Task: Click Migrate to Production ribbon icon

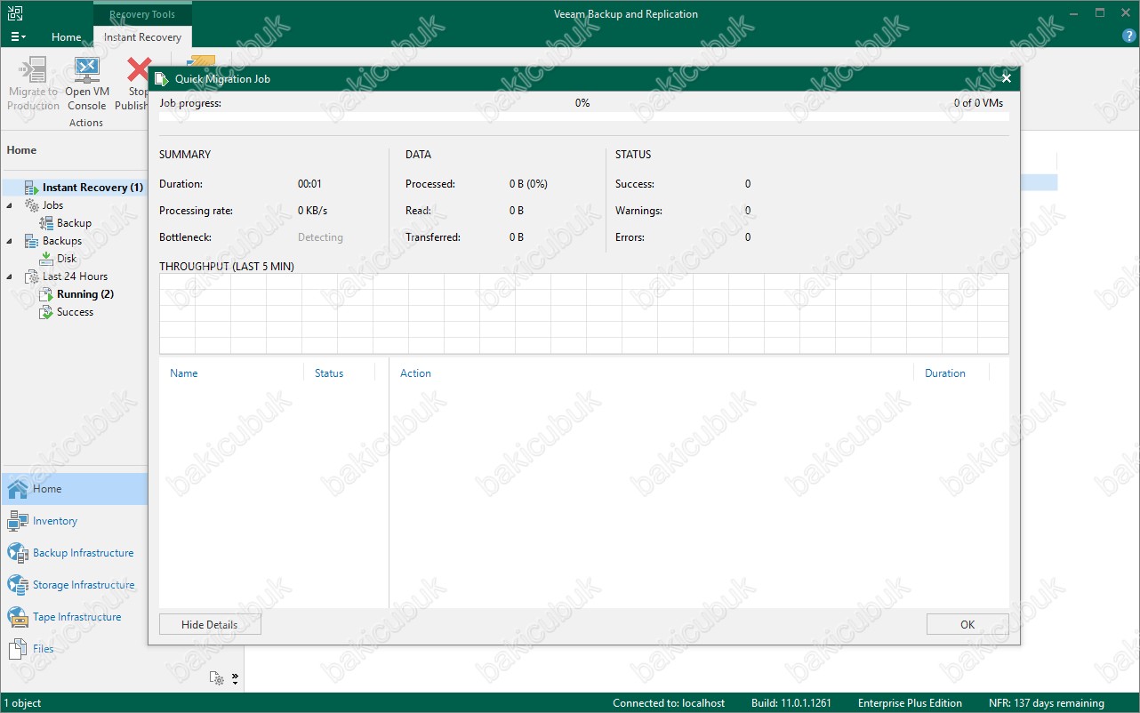Action: point(33,84)
